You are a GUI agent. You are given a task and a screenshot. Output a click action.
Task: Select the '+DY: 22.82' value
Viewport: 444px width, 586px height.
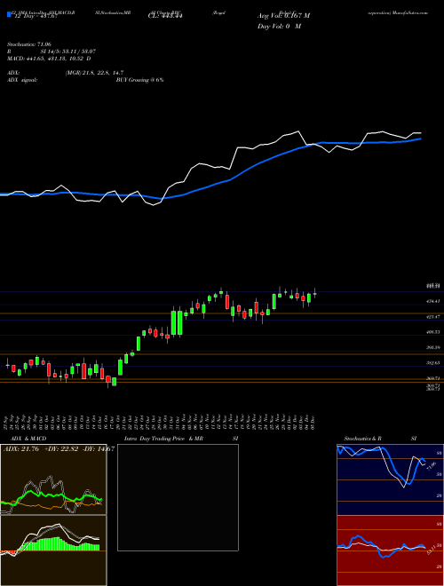[61, 448]
